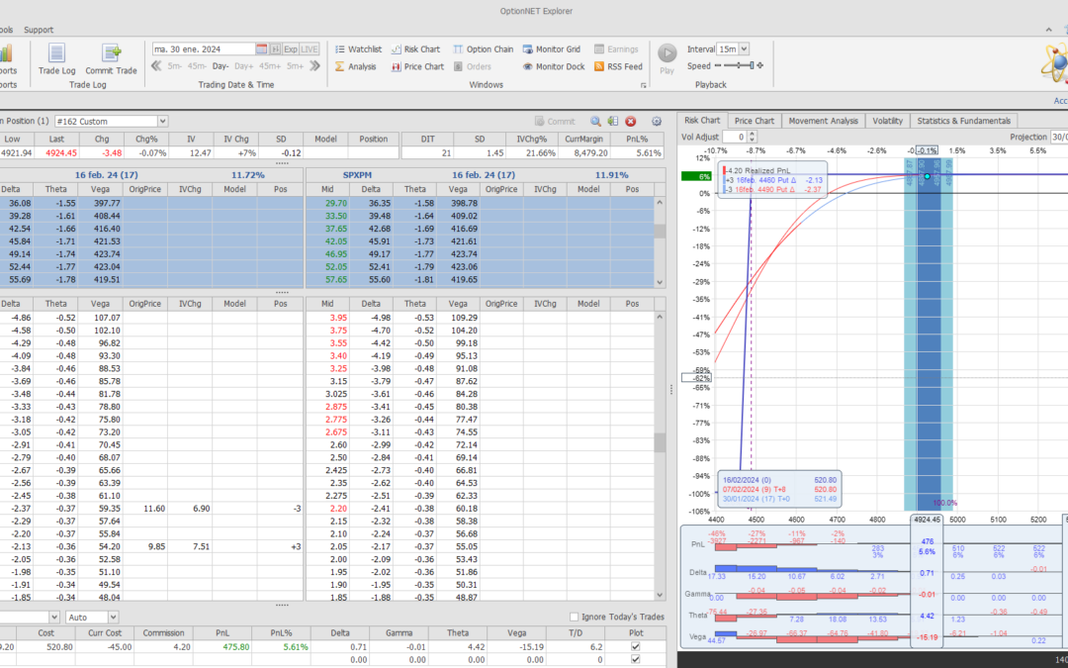Click the red delete position icon
Image resolution: width=1068 pixels, height=668 pixels.
click(x=631, y=121)
